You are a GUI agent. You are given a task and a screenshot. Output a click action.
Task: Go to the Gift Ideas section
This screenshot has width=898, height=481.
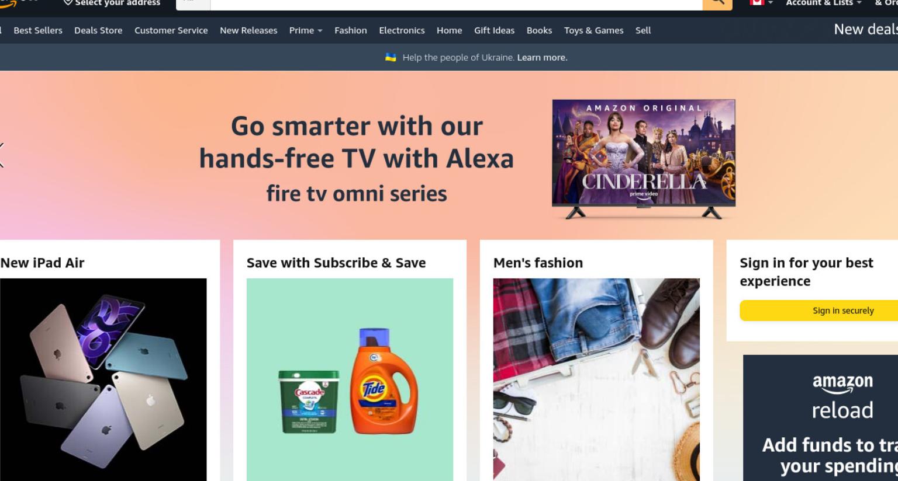[494, 30]
